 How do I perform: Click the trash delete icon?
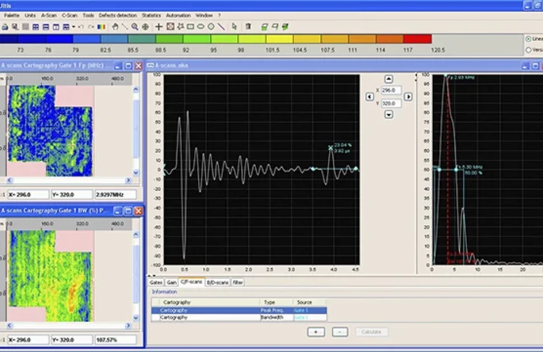(248, 26)
